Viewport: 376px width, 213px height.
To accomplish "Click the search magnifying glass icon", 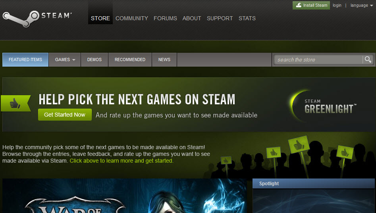I will click(x=368, y=59).
